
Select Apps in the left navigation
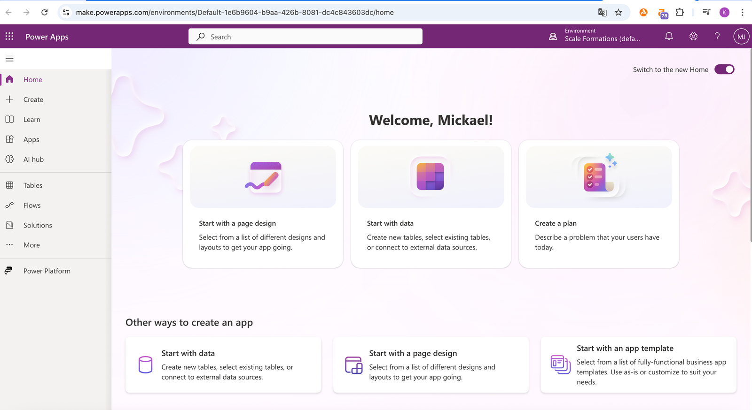[x=31, y=139]
